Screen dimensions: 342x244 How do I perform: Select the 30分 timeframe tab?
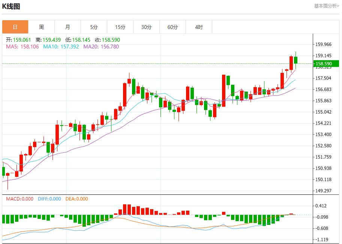146,27
